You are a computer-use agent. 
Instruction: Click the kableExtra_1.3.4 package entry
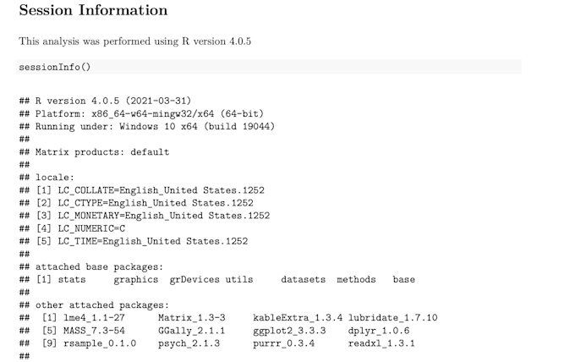coord(297,317)
